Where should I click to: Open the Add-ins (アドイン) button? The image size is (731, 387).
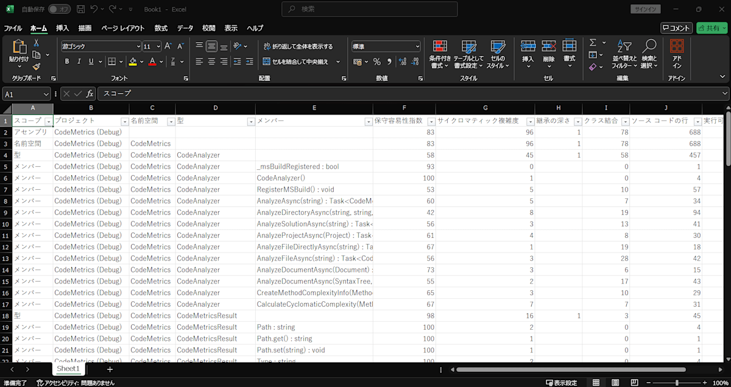pyautogui.click(x=677, y=55)
